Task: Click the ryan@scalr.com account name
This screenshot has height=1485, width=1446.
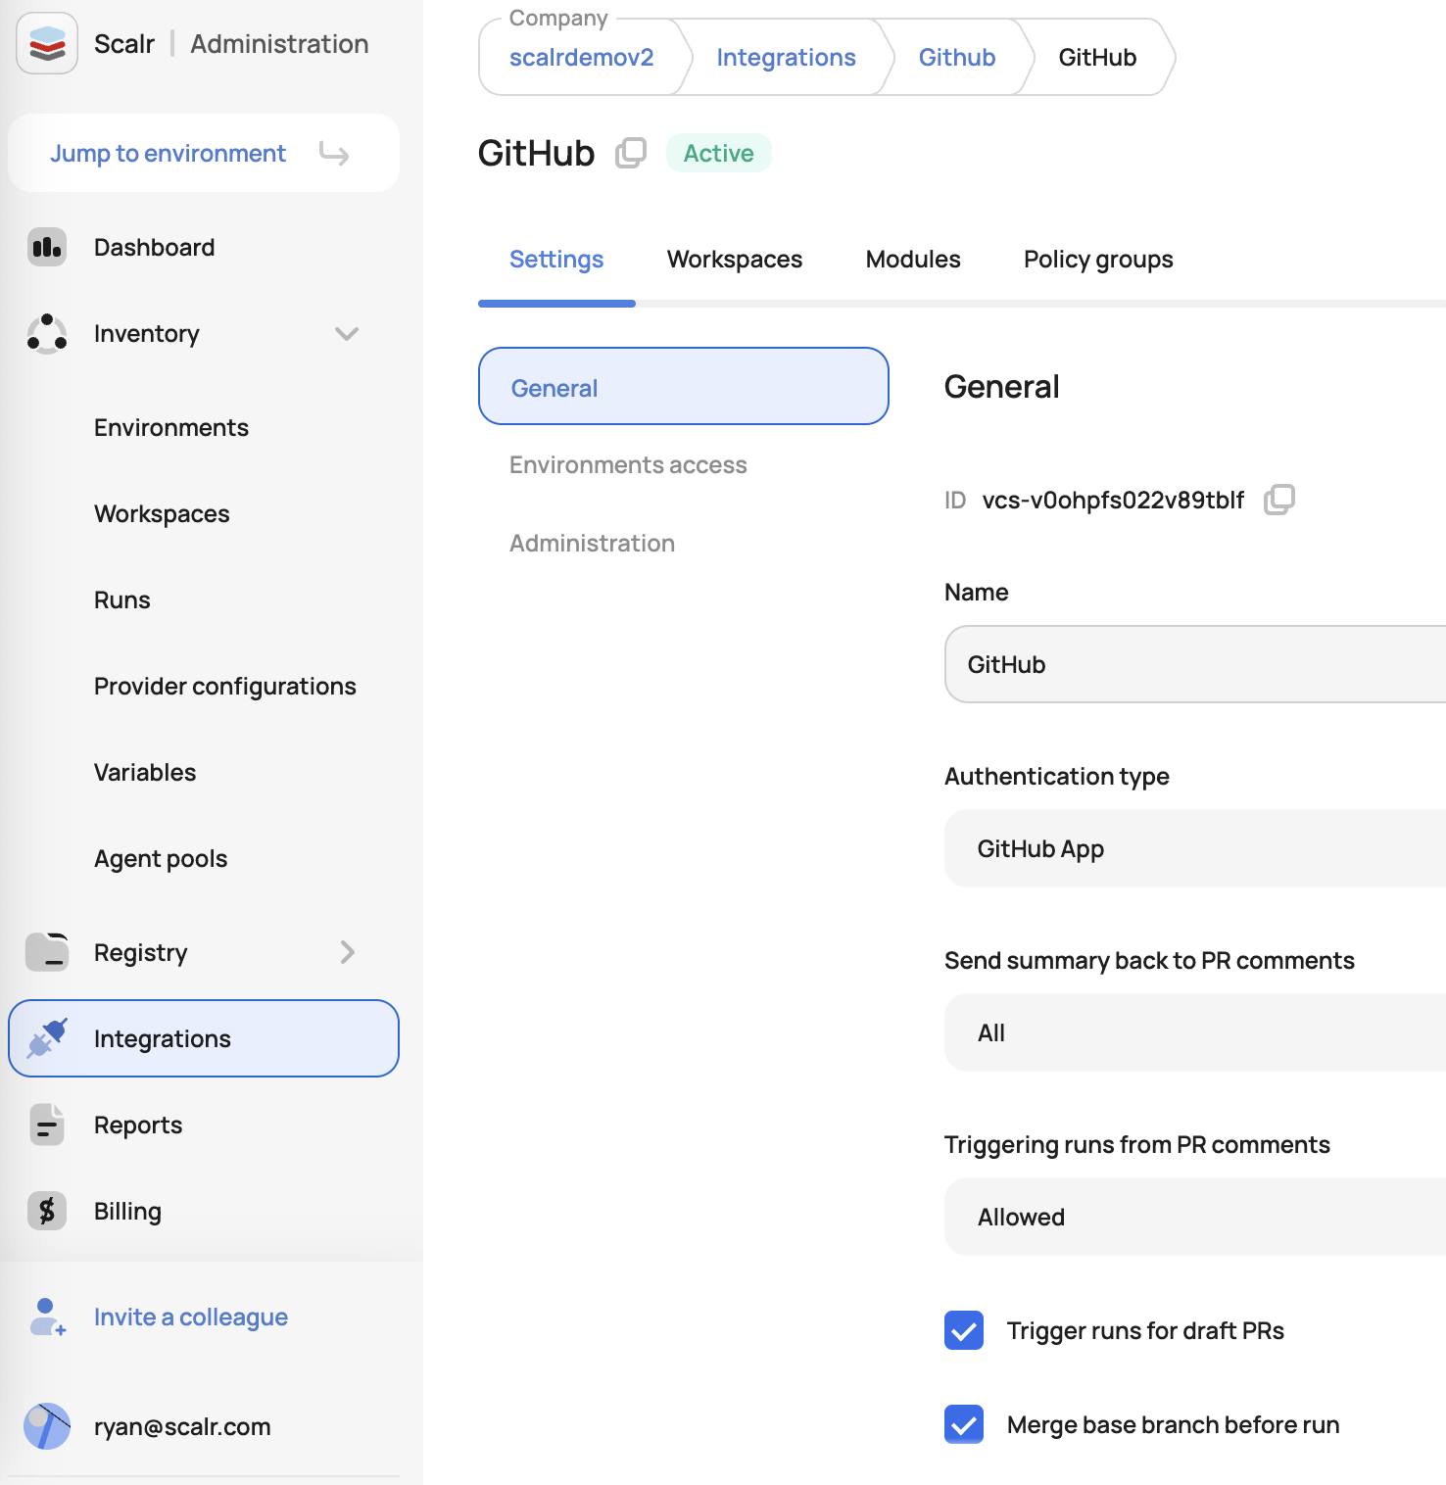Action: point(182,1427)
